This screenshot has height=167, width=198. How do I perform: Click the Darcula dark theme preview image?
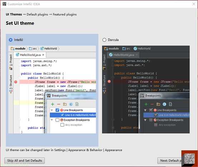tap(146, 90)
